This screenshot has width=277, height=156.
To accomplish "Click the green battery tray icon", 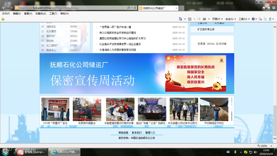I will (235, 152).
